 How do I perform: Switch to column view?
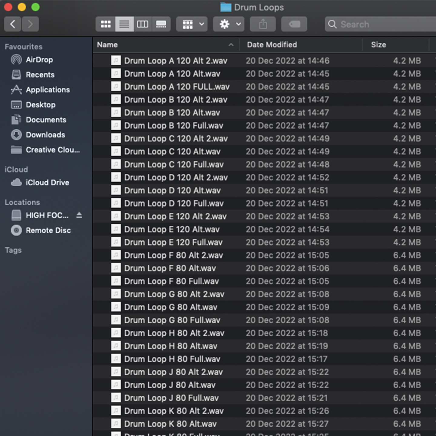click(x=143, y=24)
